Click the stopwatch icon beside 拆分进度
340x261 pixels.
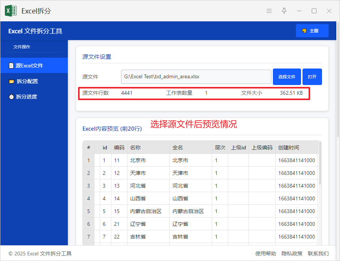(11, 97)
